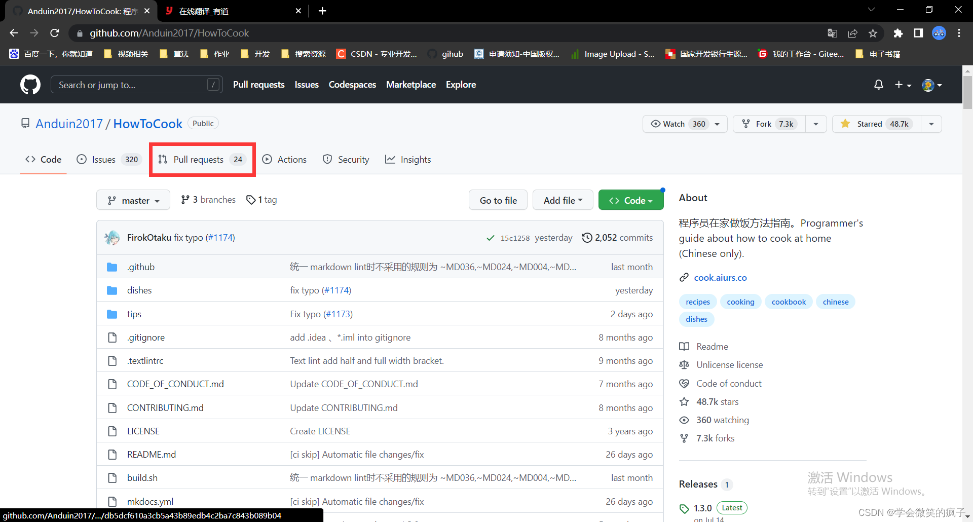This screenshot has width=973, height=522.
Task: Click the address bar URL
Action: 169,33
